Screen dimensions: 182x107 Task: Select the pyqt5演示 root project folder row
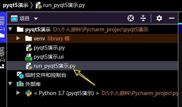point(92,29)
